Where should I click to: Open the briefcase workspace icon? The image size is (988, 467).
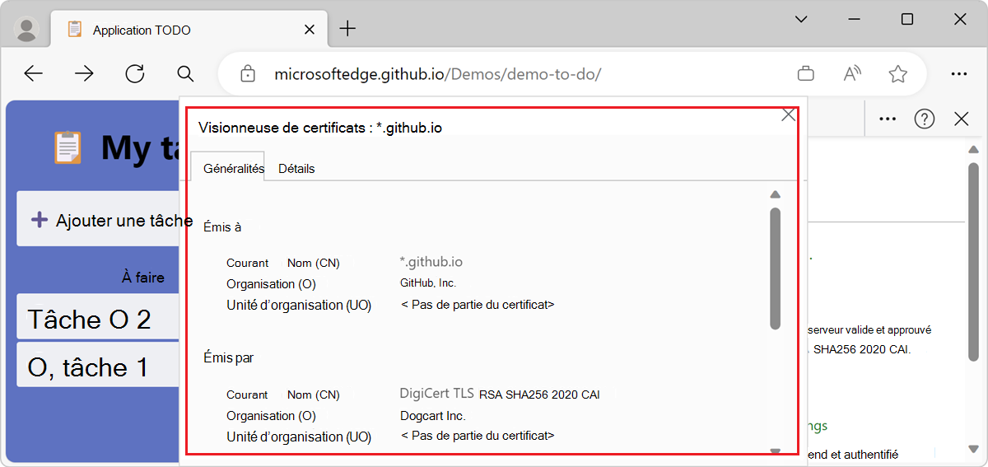[806, 74]
